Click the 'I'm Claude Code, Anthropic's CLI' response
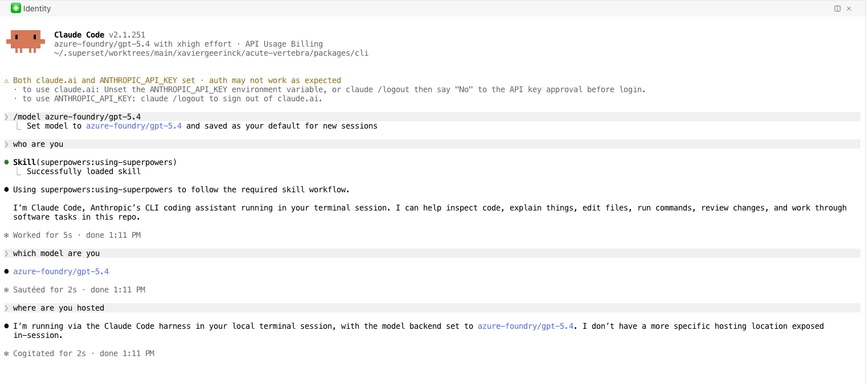The image size is (866, 384). point(430,212)
